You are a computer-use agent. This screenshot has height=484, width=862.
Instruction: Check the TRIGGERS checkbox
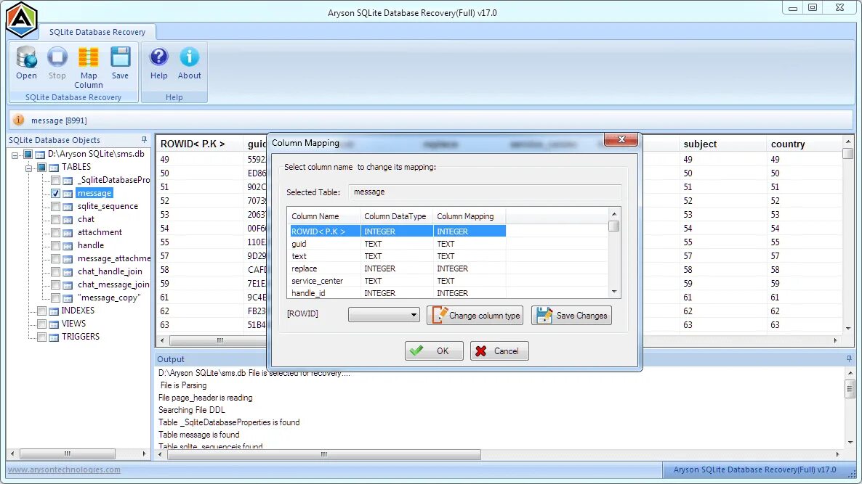click(41, 337)
